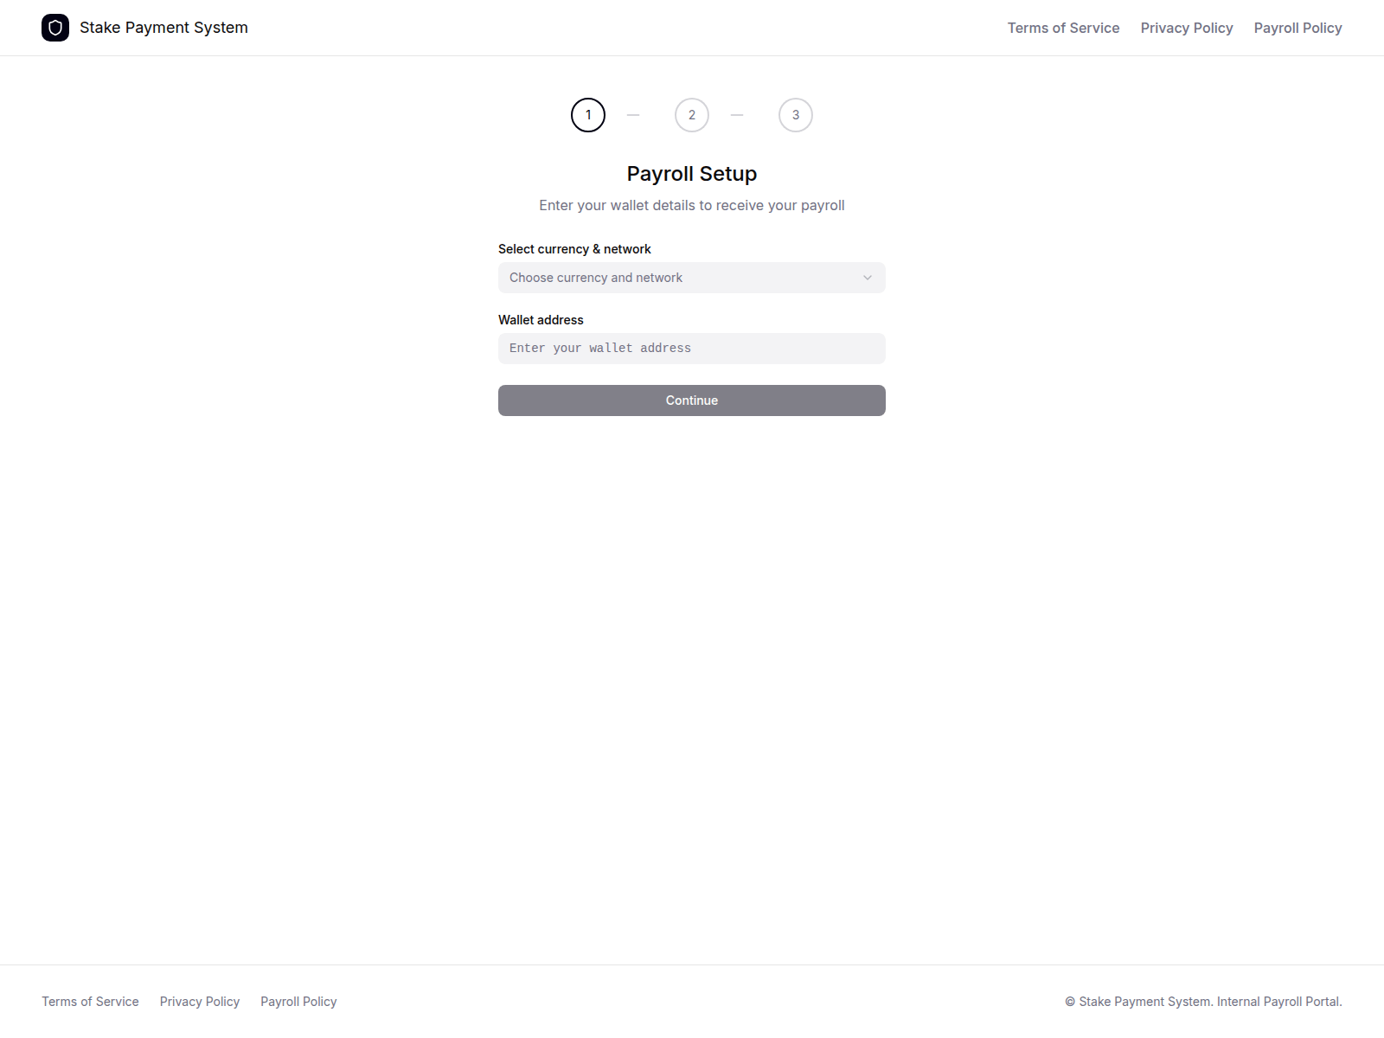Open Terms of Service in header

pos(1063,28)
